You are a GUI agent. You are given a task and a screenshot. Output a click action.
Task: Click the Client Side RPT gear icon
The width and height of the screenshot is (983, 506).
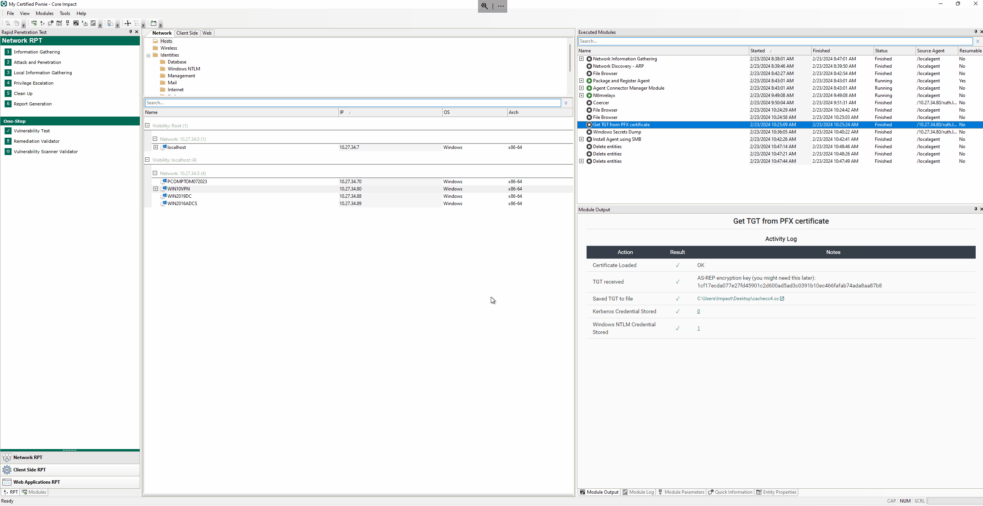pyautogui.click(x=7, y=470)
